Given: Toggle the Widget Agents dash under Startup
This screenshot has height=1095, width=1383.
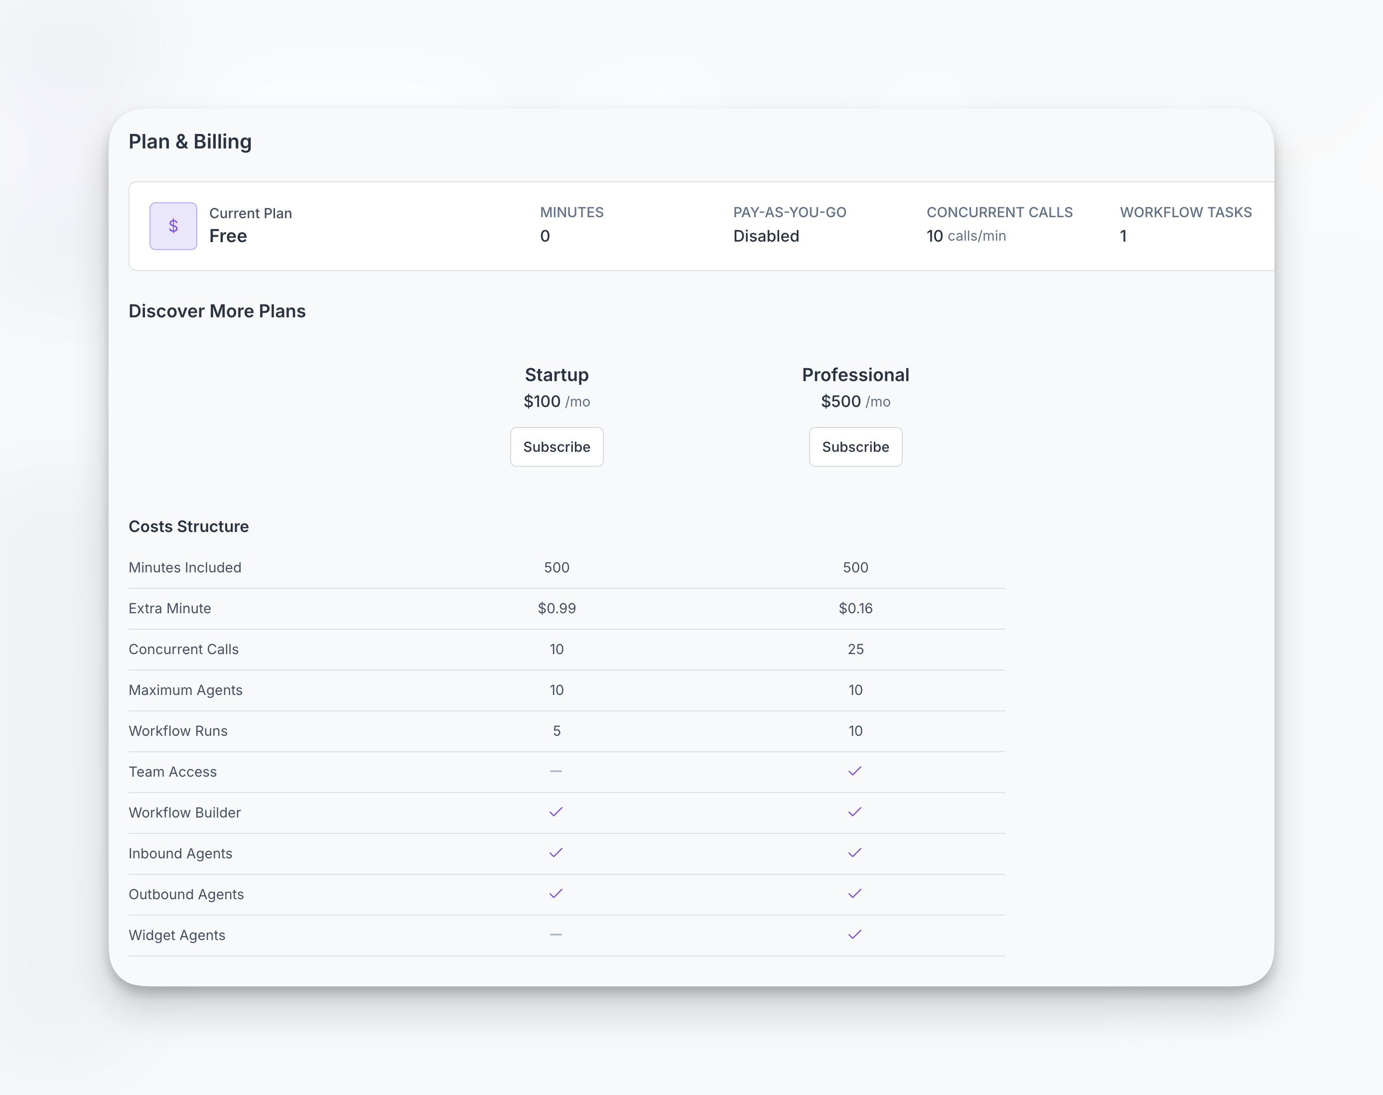Looking at the screenshot, I should coord(556,935).
